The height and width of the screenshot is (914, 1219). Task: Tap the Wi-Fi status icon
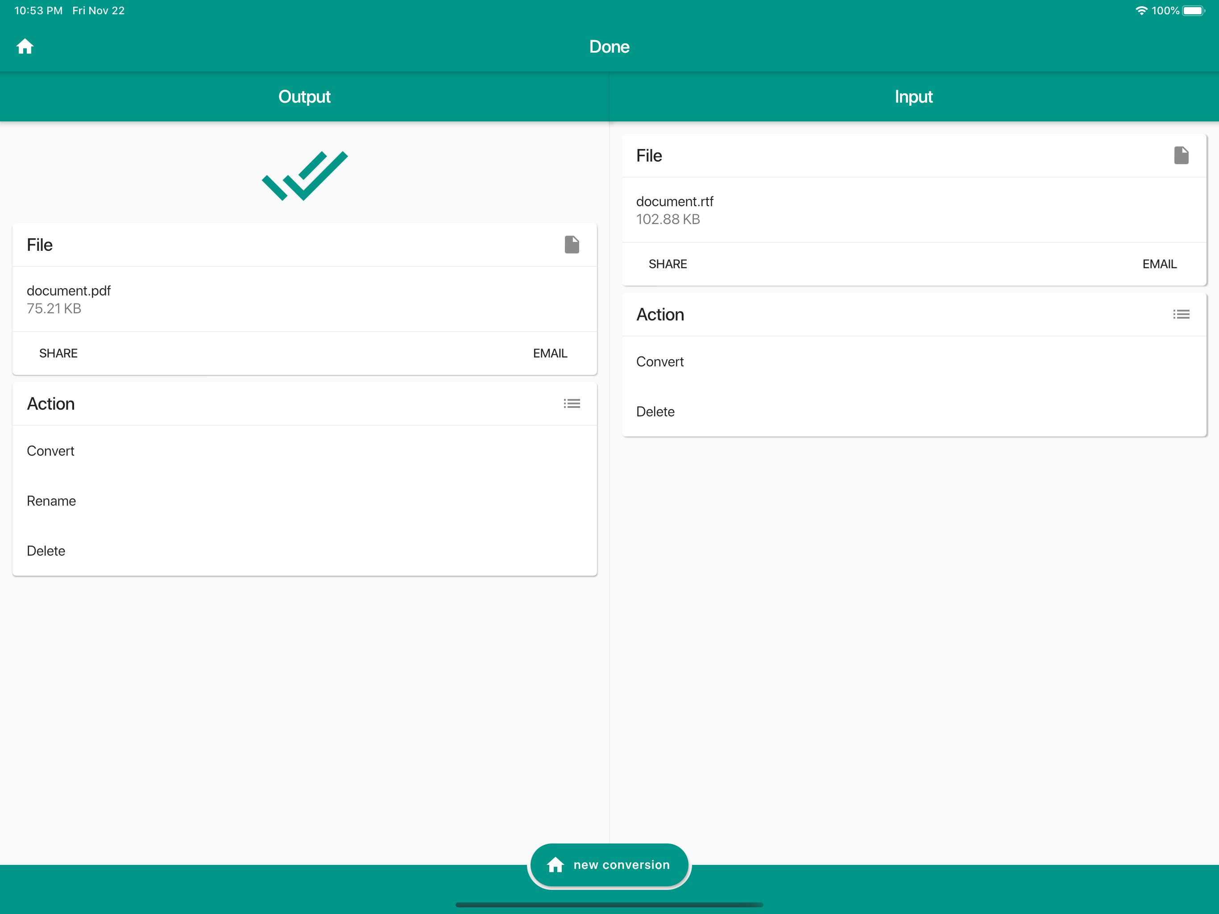tap(1140, 10)
